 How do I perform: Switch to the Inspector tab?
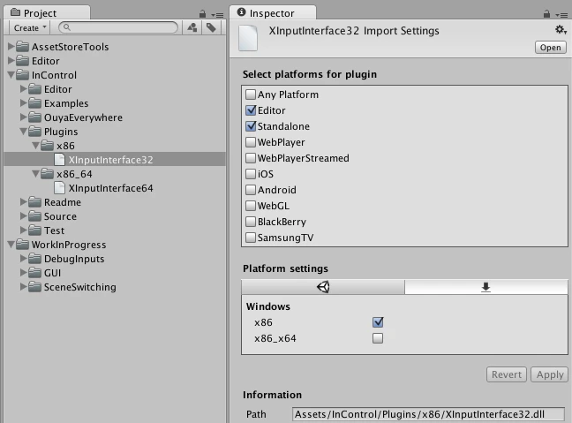273,13
